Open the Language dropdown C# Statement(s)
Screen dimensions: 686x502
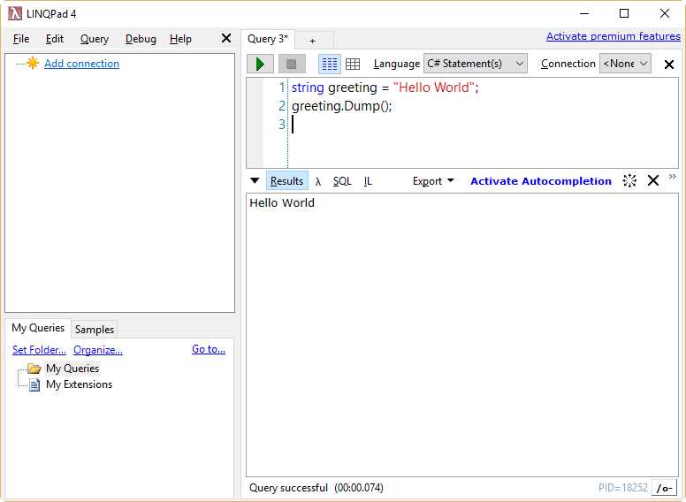pyautogui.click(x=475, y=64)
